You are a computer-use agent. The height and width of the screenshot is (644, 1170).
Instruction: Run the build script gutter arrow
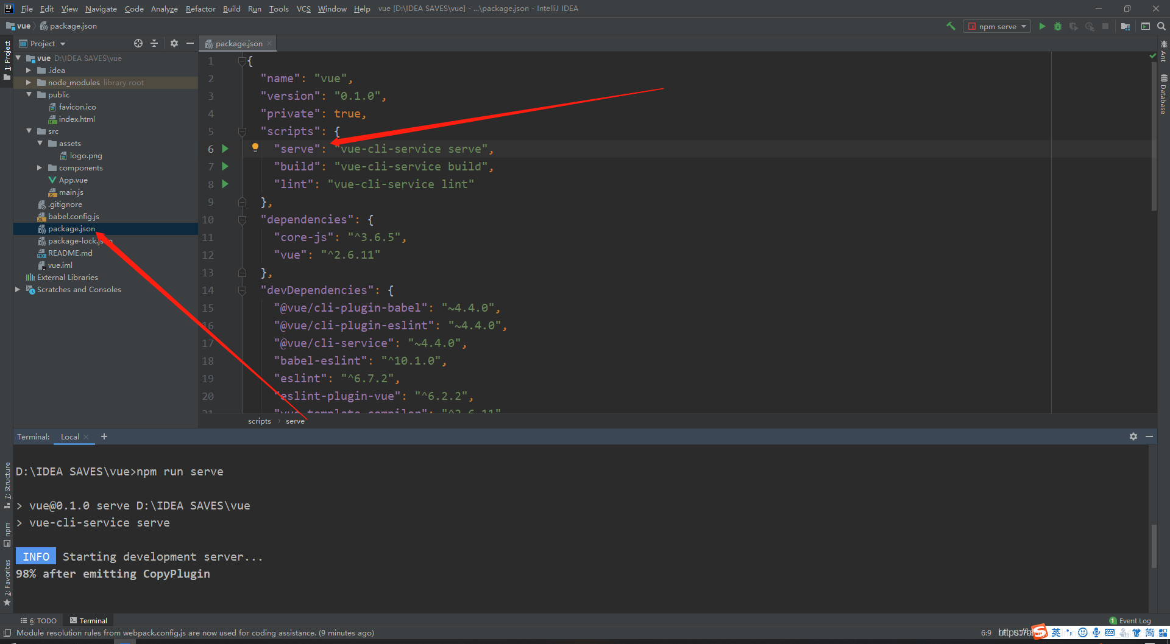225,166
